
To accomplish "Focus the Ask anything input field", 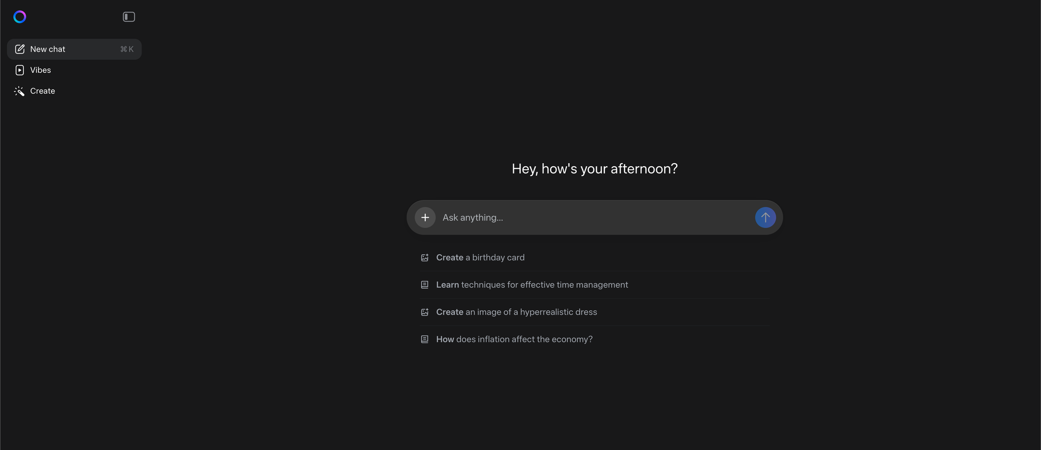I will [593, 218].
